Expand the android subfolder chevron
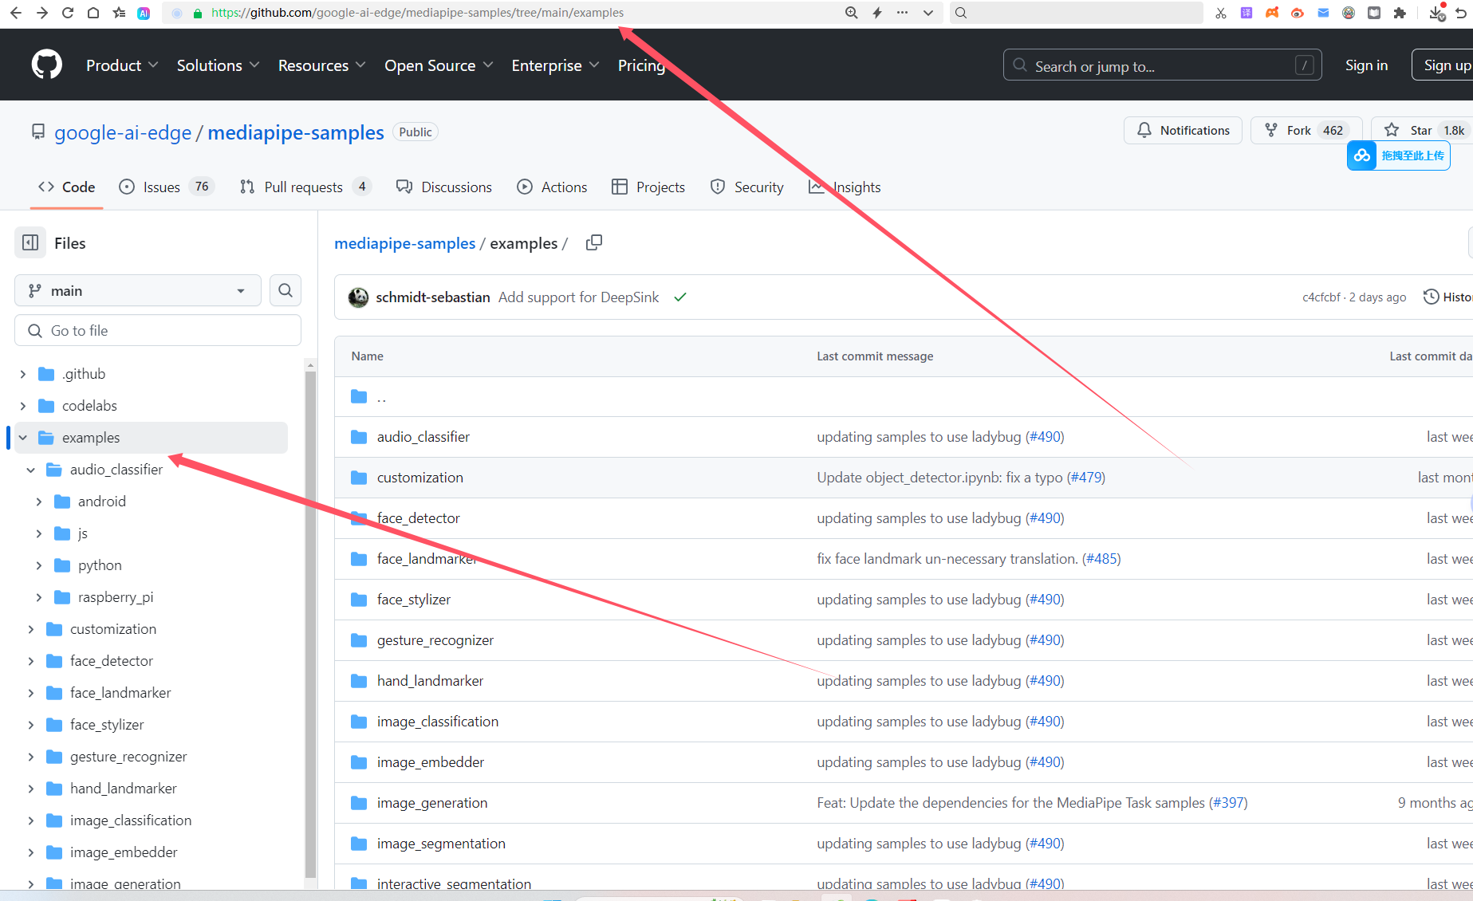 [x=38, y=502]
